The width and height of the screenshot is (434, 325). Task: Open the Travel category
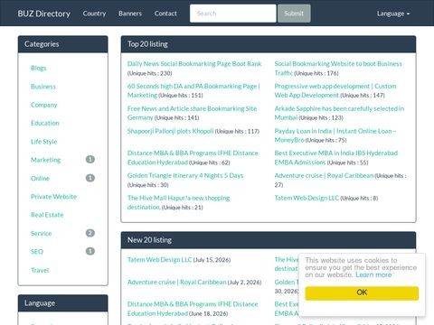click(40, 270)
